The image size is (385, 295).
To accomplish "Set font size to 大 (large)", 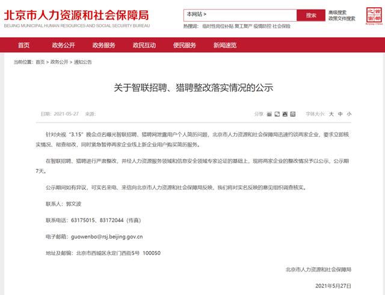I will coord(331,114).
